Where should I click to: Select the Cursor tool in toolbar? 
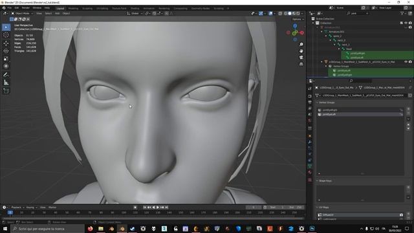pyautogui.click(x=6, y=35)
